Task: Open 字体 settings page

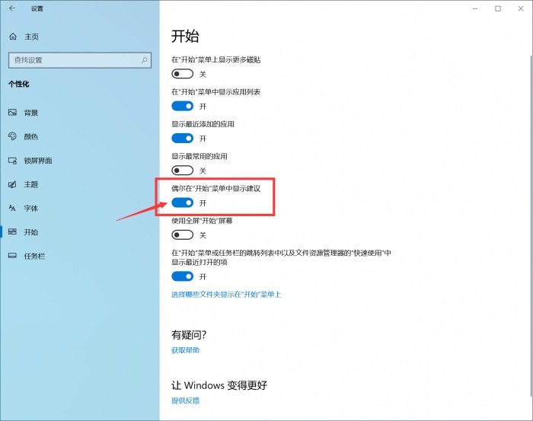Action: [x=79, y=208]
